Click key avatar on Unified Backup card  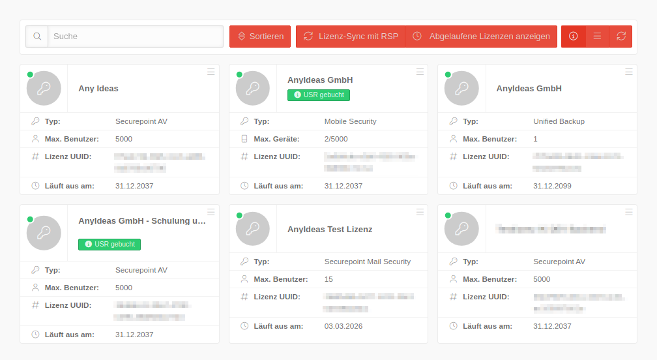click(x=461, y=88)
